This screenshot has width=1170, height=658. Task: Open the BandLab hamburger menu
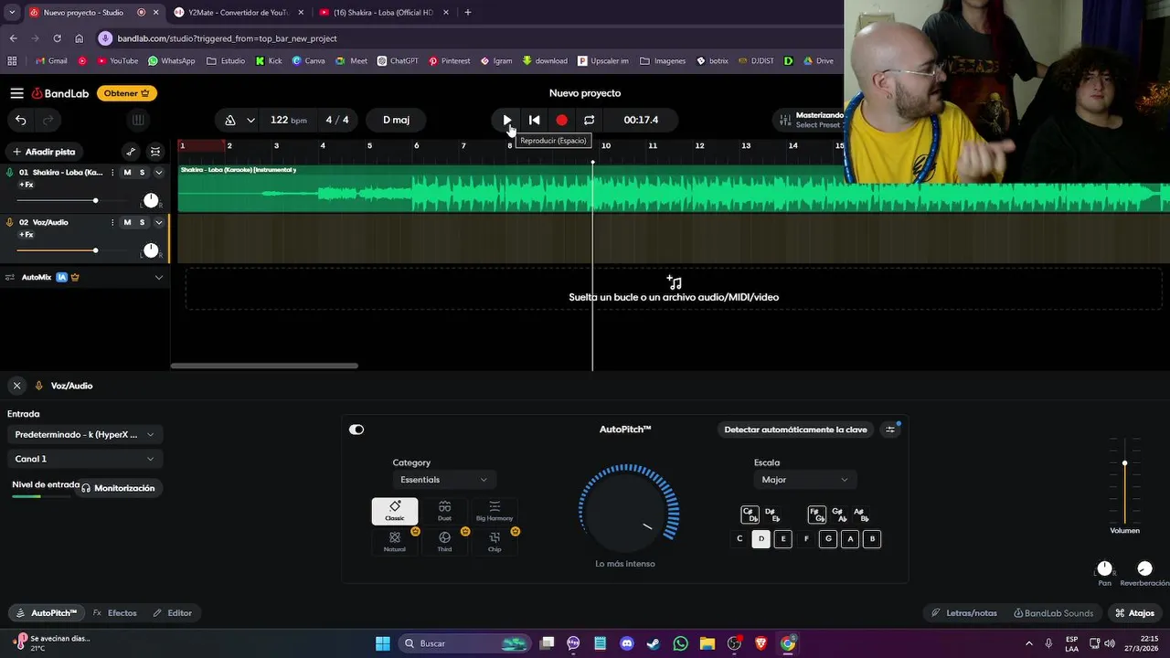click(x=16, y=93)
